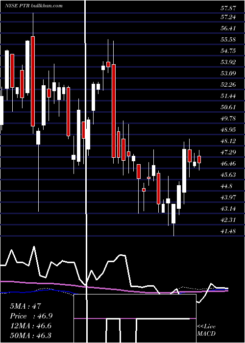This screenshot has height=343, width=245.
Task: Click the 50.61 price axis label
Action: 228,107
